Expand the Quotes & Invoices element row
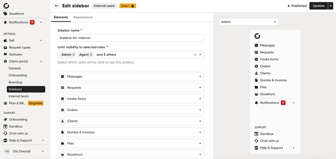 (x=200, y=132)
